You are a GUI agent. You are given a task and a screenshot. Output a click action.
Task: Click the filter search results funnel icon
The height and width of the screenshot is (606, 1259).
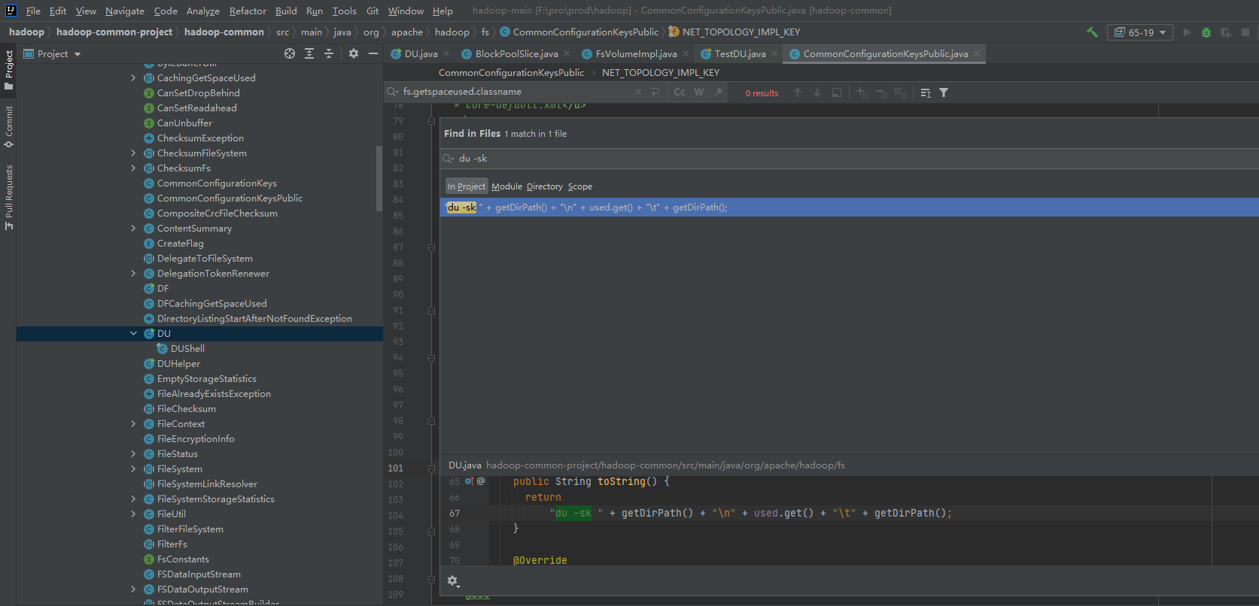[x=944, y=92]
